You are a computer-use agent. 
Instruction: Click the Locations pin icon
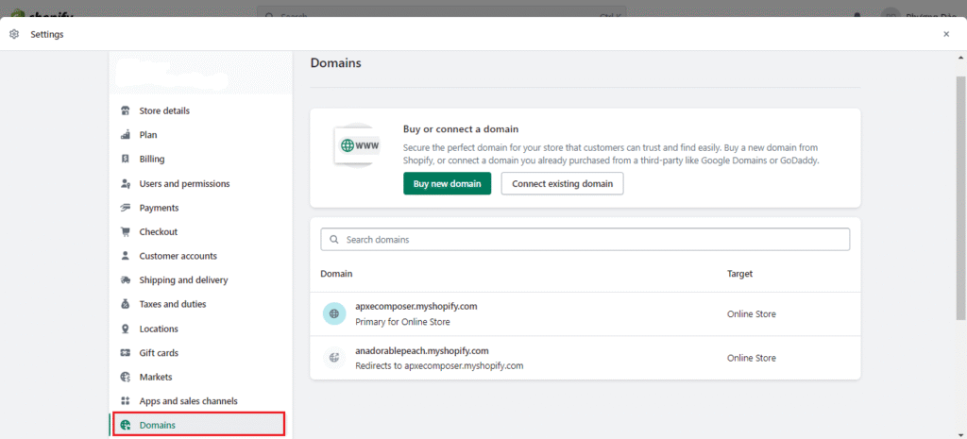click(125, 329)
